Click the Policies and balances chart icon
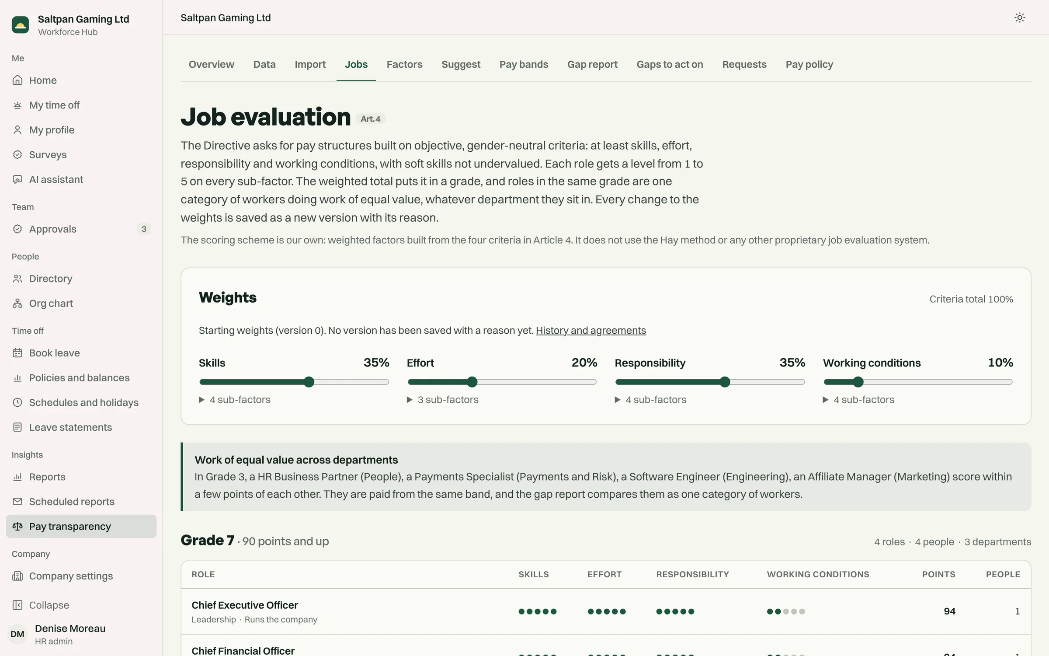Image resolution: width=1049 pixels, height=656 pixels. (17, 378)
